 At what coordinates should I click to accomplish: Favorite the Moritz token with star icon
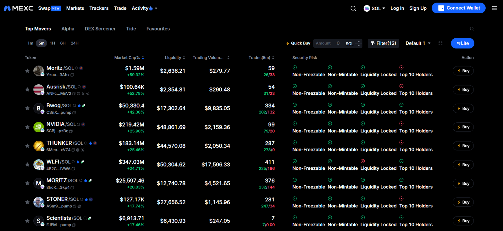click(27, 71)
